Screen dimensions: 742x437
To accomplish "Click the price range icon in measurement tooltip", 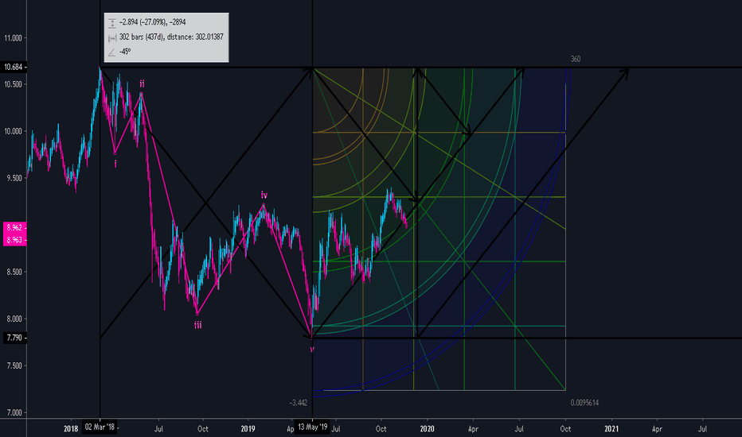I will pyautogui.click(x=112, y=23).
